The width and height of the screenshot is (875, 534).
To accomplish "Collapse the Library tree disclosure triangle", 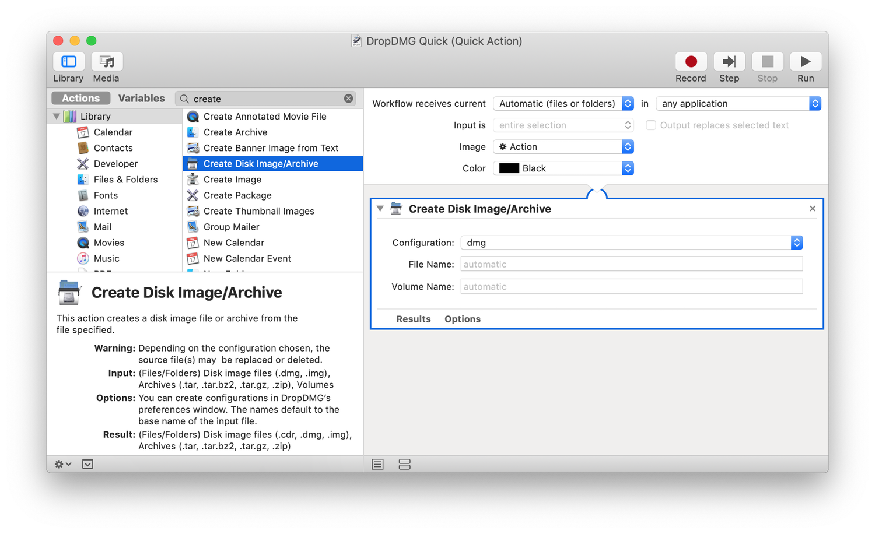I will [x=57, y=117].
